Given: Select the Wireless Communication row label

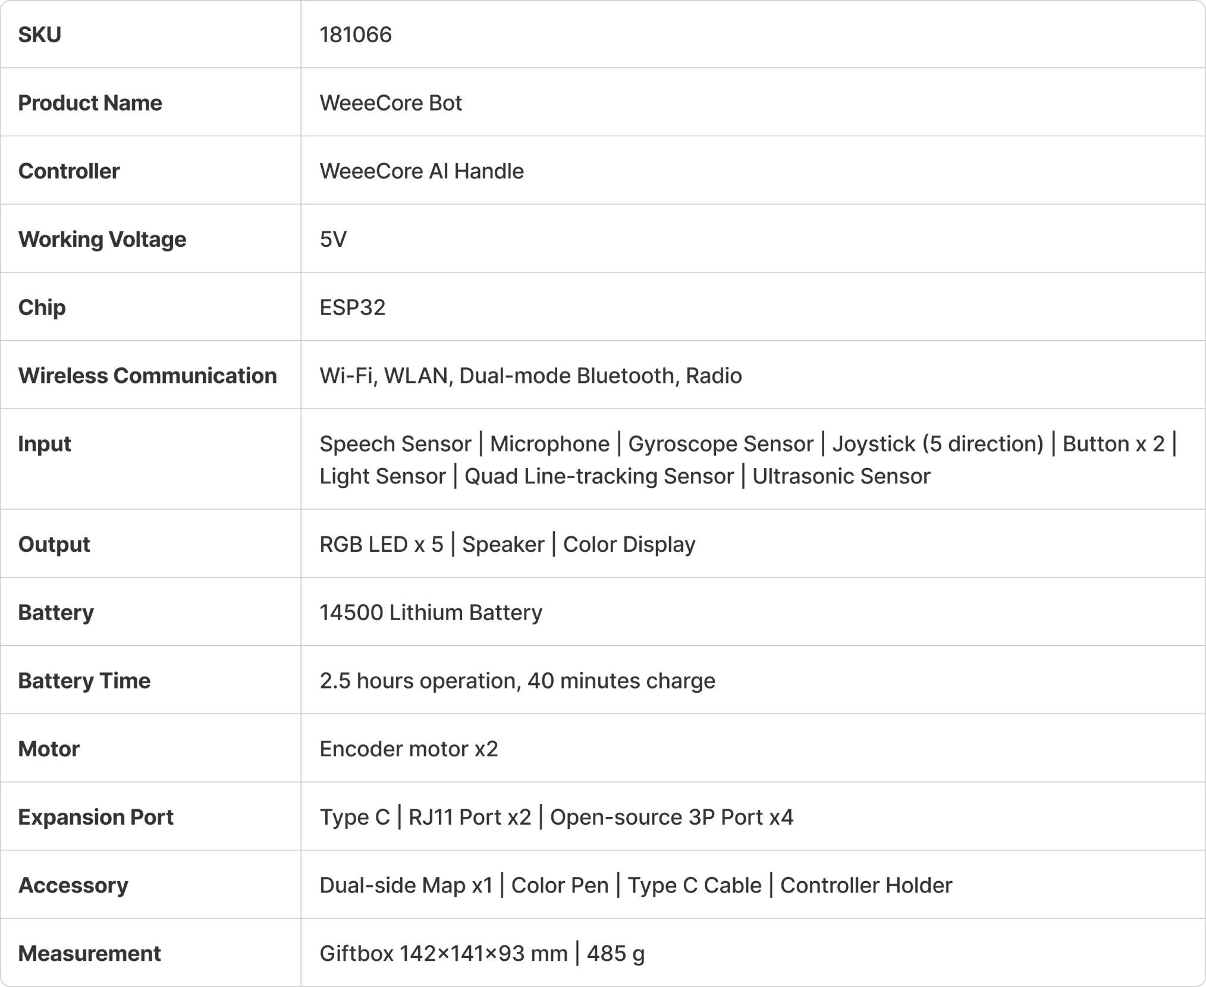Looking at the screenshot, I should (147, 376).
